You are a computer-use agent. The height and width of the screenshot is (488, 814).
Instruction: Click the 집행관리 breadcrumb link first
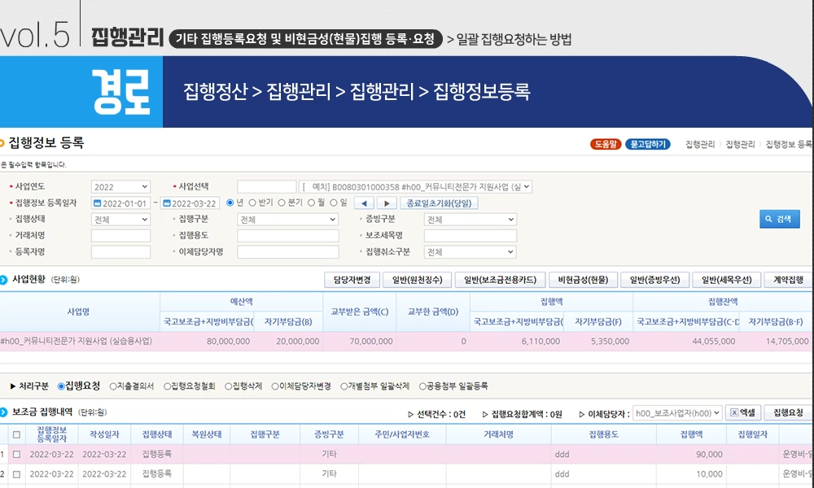click(700, 144)
